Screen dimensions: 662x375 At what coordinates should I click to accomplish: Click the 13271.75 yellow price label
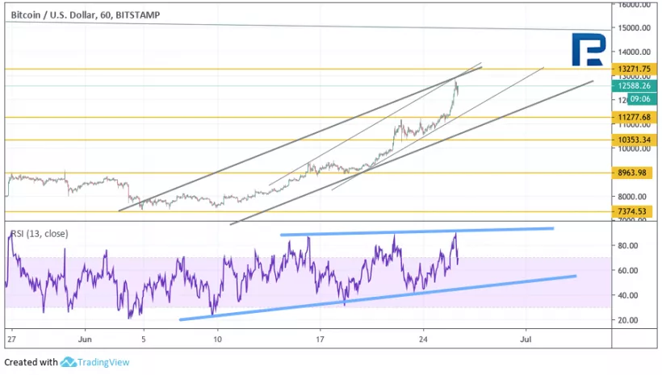coord(636,69)
